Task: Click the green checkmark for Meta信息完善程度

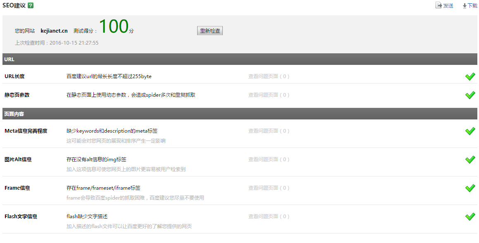Action: [470, 131]
